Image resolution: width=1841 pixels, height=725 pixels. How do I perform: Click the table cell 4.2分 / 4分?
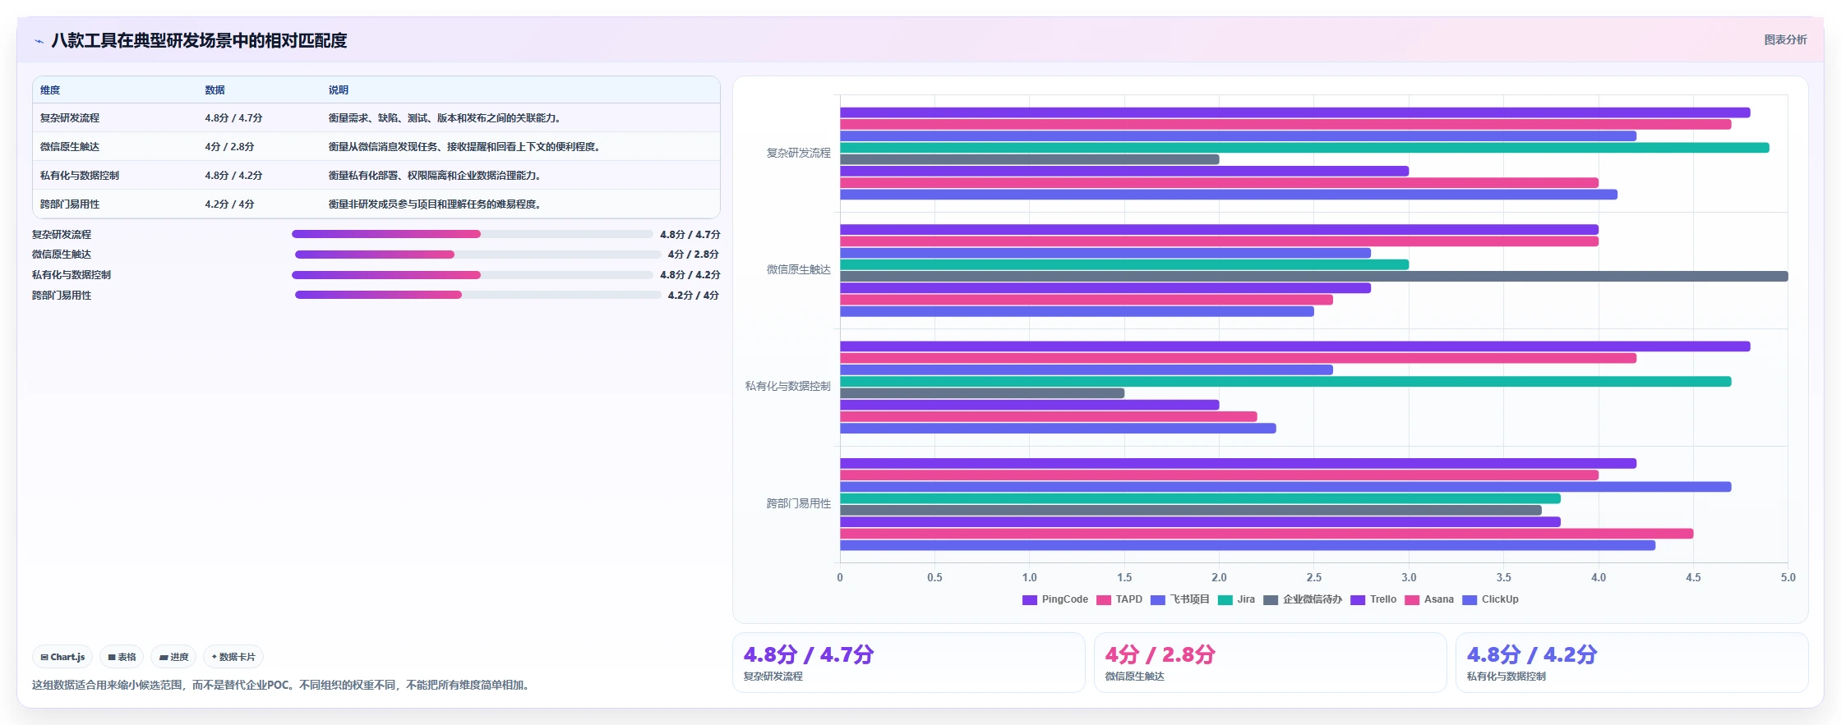229,204
